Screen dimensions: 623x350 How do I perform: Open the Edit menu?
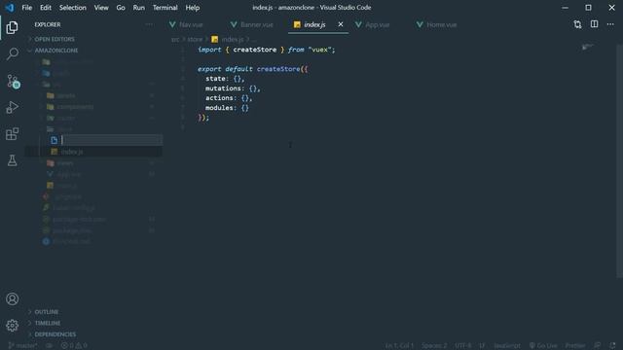click(x=46, y=8)
